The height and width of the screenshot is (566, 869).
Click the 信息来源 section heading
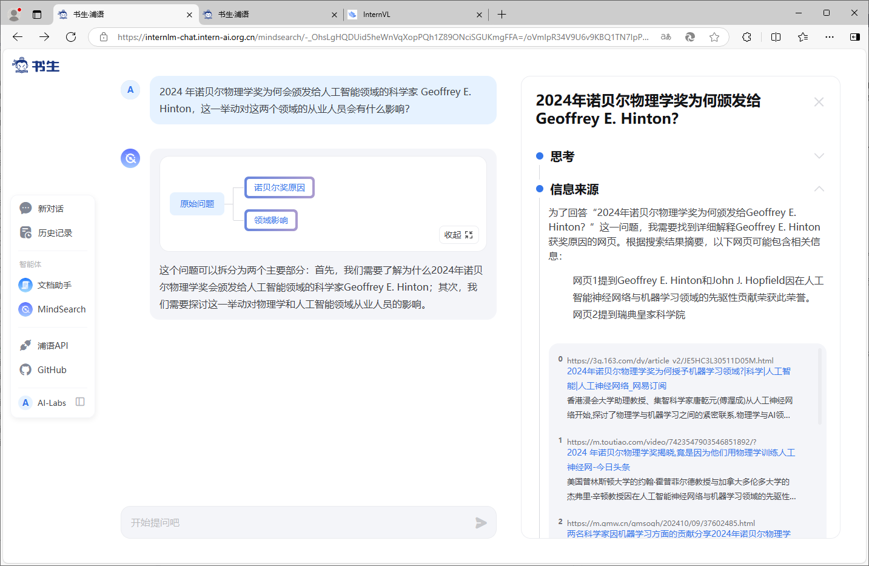pyautogui.click(x=574, y=189)
